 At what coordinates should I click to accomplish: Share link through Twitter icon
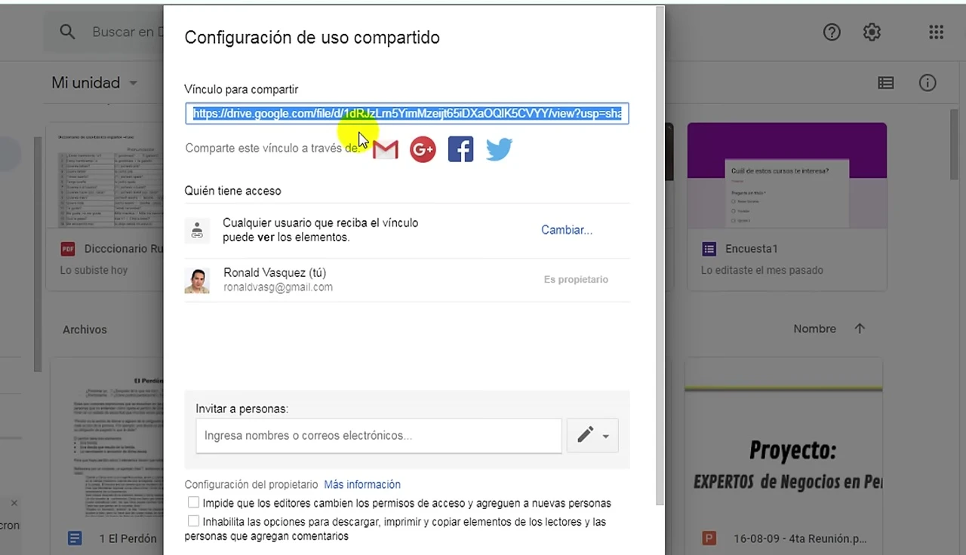499,149
